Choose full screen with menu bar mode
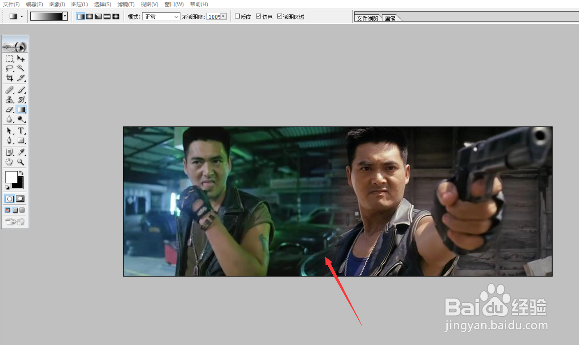 coord(15,210)
